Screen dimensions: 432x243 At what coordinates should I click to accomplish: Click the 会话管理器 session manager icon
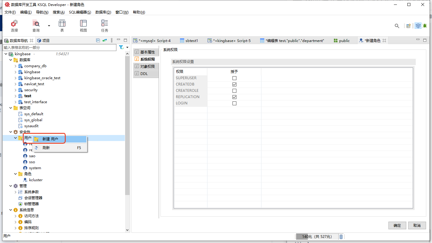[20, 198]
